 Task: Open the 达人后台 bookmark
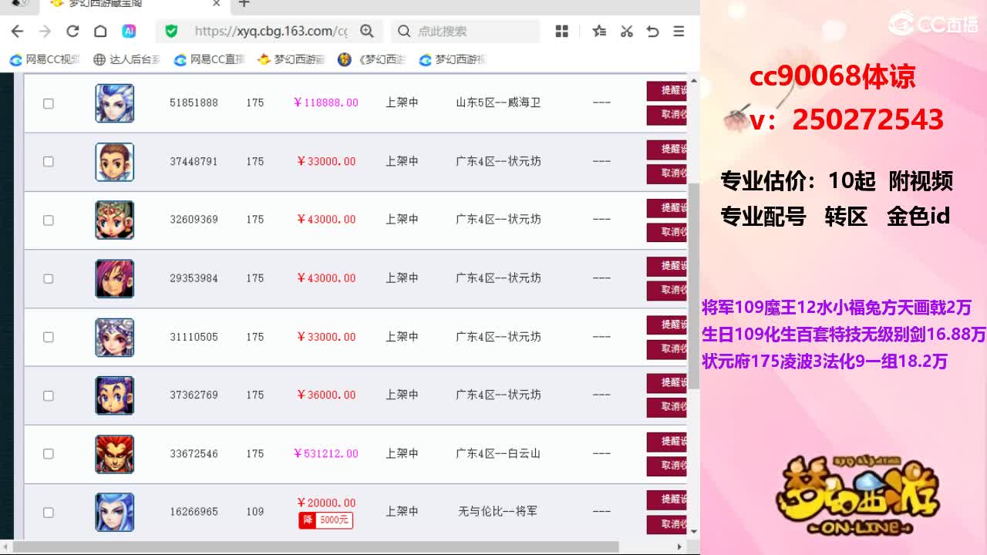point(126,59)
